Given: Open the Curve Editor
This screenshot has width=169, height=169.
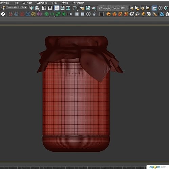Looking at the screenshot, I should 62,8.
